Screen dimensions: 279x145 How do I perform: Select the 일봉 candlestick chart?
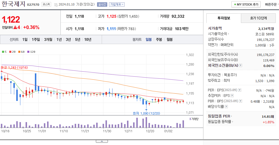pyautogui.click(x=149, y=39)
